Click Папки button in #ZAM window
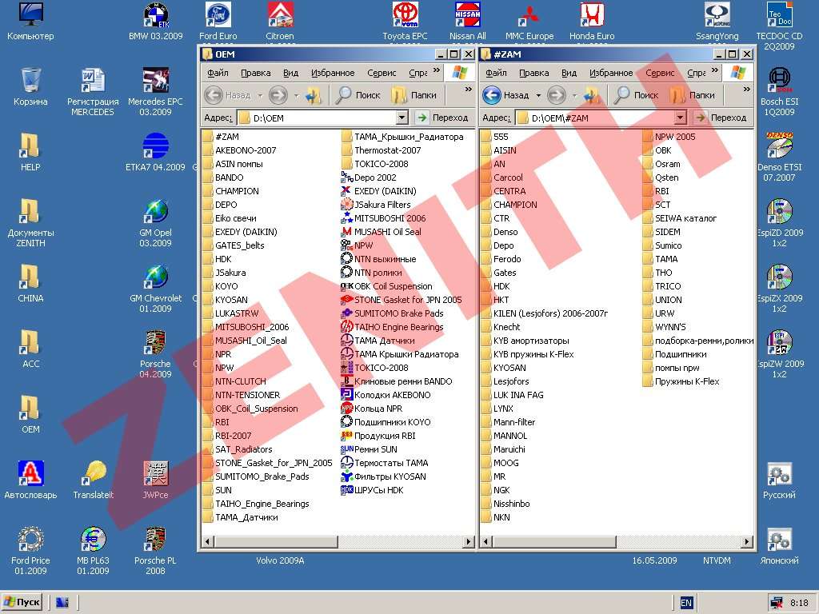Viewport: 819px width, 614px height. pos(692,95)
